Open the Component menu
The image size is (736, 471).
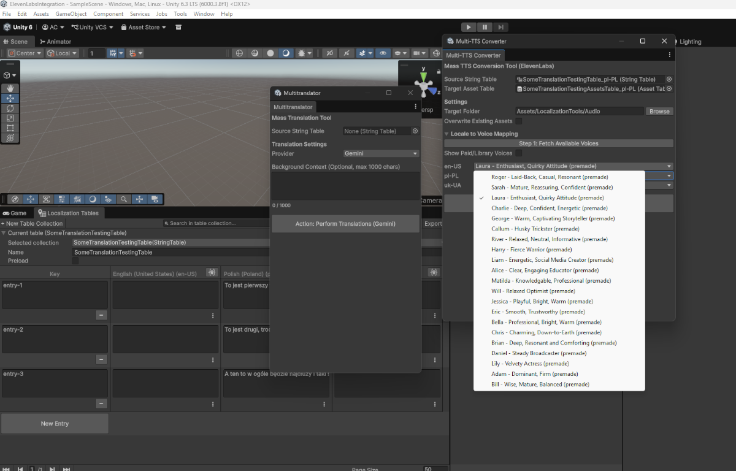(x=108, y=13)
